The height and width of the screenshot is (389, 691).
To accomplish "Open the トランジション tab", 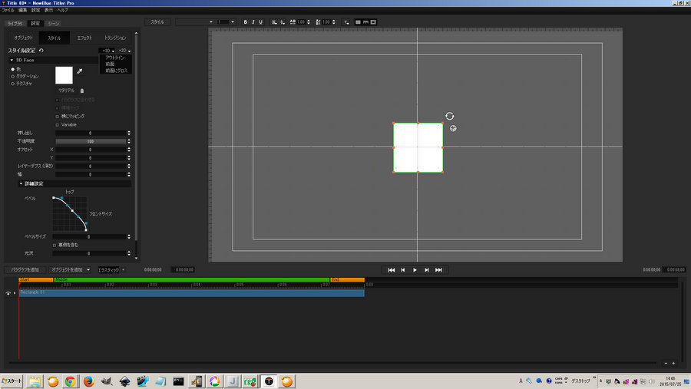I will pos(115,38).
